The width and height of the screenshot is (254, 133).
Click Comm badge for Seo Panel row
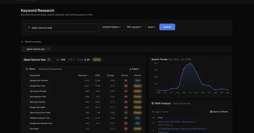point(137,129)
